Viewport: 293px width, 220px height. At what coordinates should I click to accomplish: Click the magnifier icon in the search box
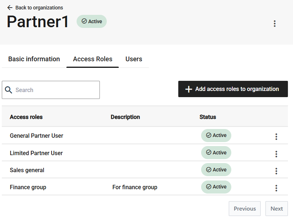[9, 90]
